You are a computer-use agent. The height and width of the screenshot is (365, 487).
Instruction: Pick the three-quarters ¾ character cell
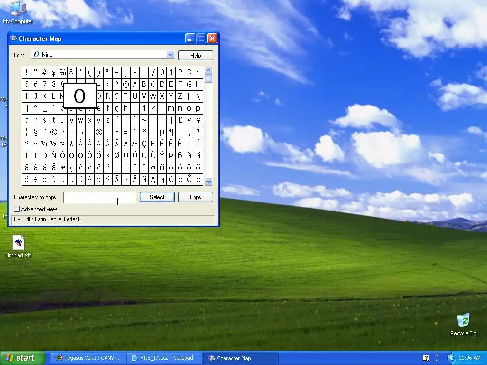click(x=62, y=144)
